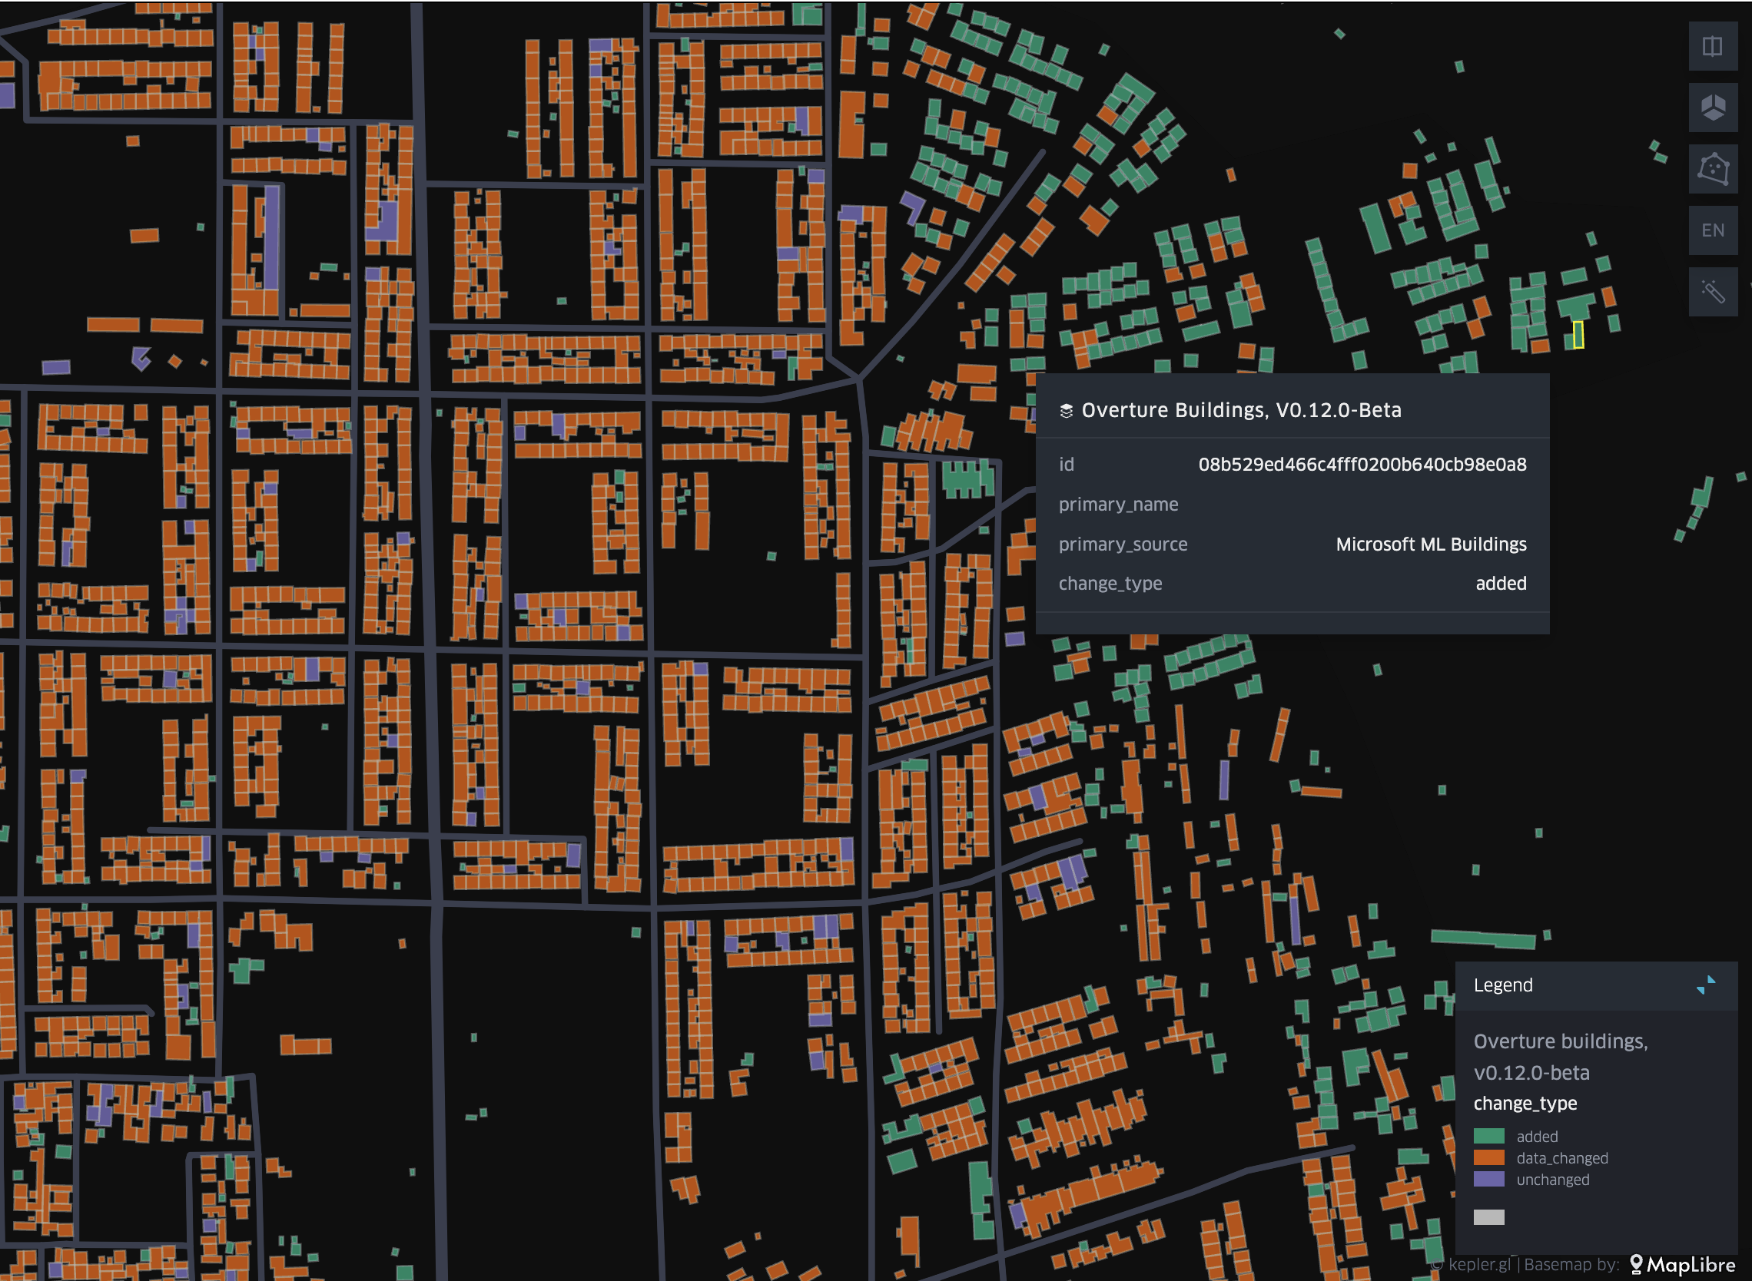Click the orange 'data_changed' color swatch

click(x=1488, y=1157)
